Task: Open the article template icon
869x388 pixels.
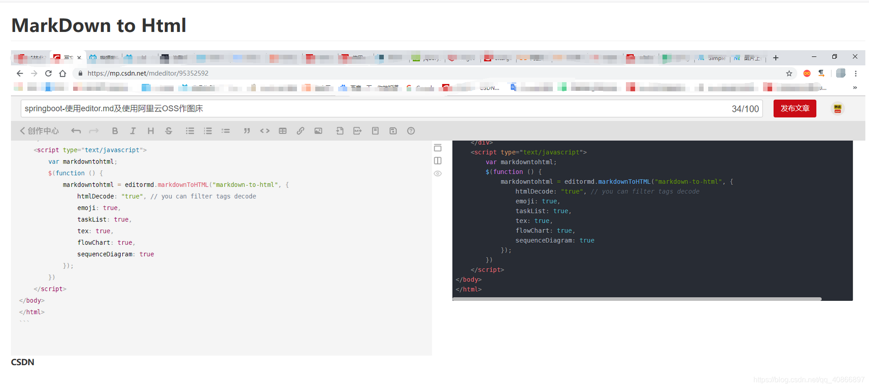Action: 375,131
